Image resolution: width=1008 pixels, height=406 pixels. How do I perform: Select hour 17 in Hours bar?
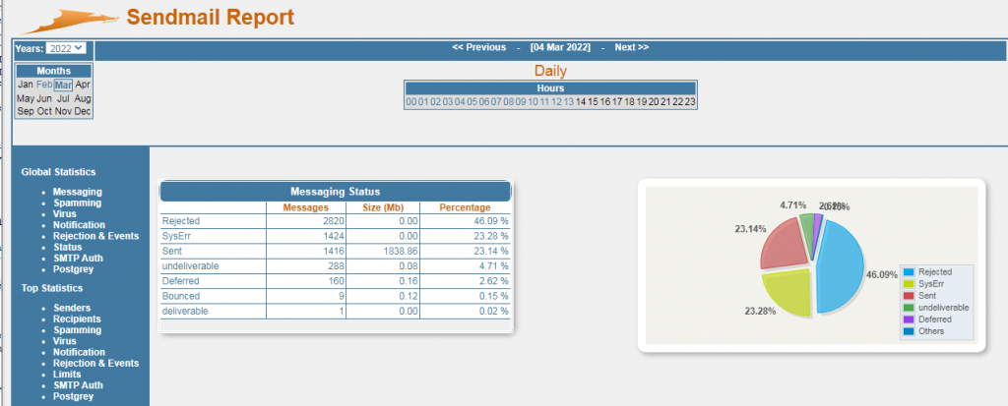point(617,101)
